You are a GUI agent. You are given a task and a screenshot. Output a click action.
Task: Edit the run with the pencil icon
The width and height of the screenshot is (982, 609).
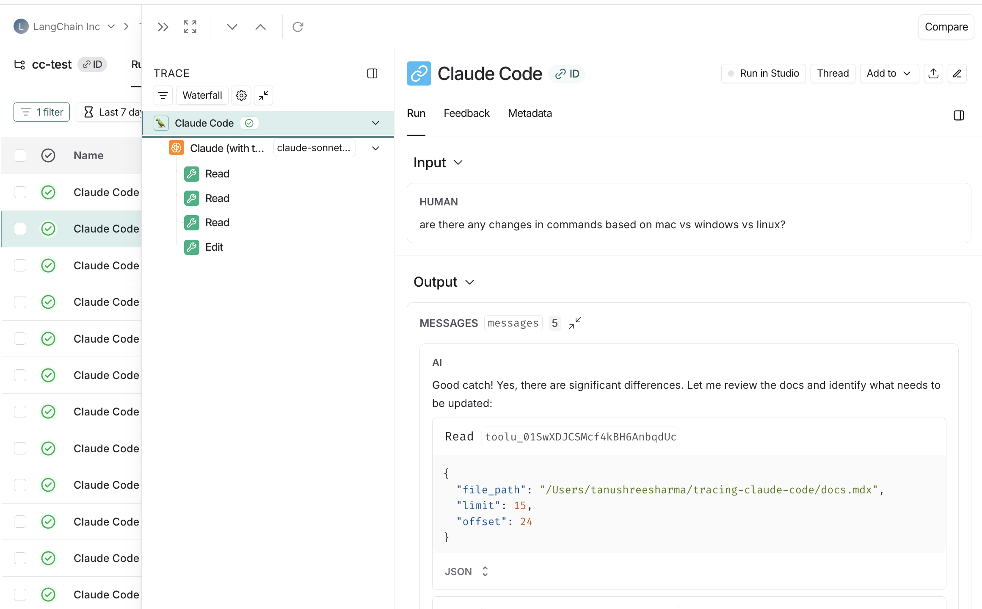(957, 73)
